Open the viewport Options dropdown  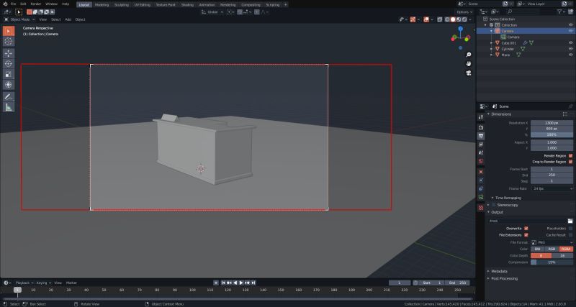(464, 12)
